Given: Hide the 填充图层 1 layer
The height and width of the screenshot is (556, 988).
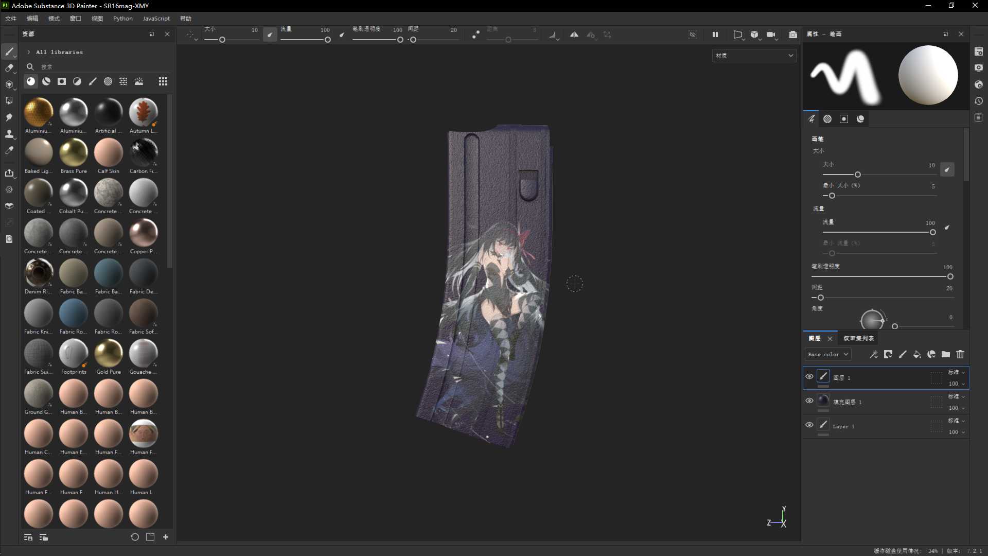Looking at the screenshot, I should [x=809, y=401].
